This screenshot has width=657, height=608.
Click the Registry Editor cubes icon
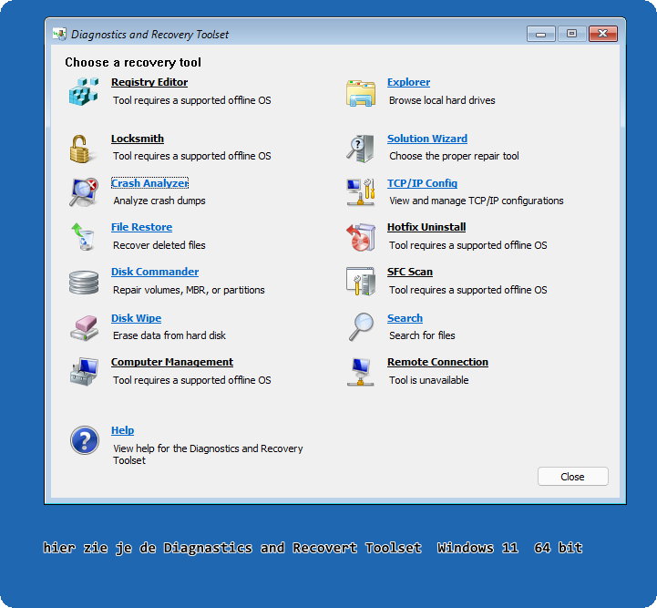[84, 91]
